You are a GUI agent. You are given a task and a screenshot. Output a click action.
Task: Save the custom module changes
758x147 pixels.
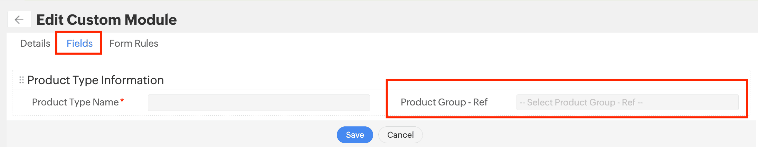click(x=355, y=135)
